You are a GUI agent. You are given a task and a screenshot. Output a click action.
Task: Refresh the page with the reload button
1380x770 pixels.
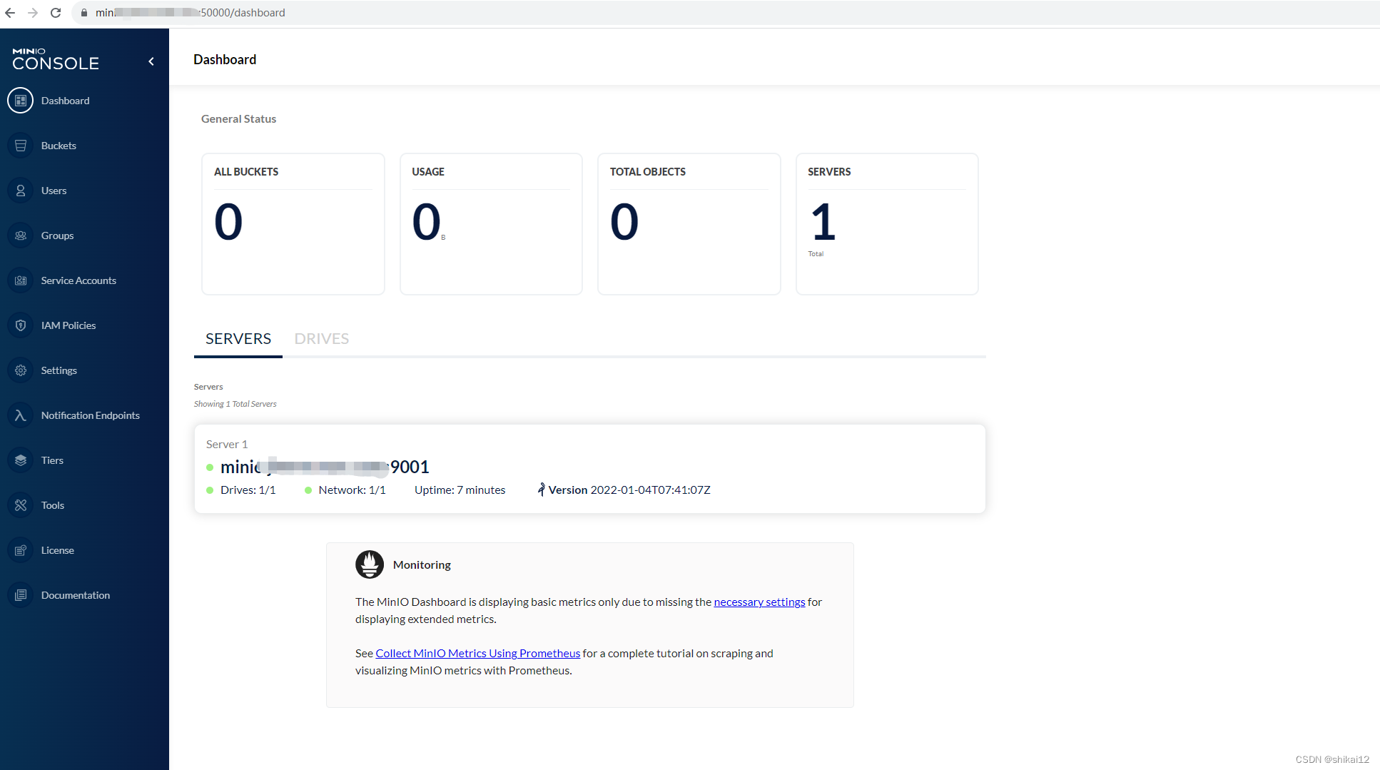click(x=56, y=12)
